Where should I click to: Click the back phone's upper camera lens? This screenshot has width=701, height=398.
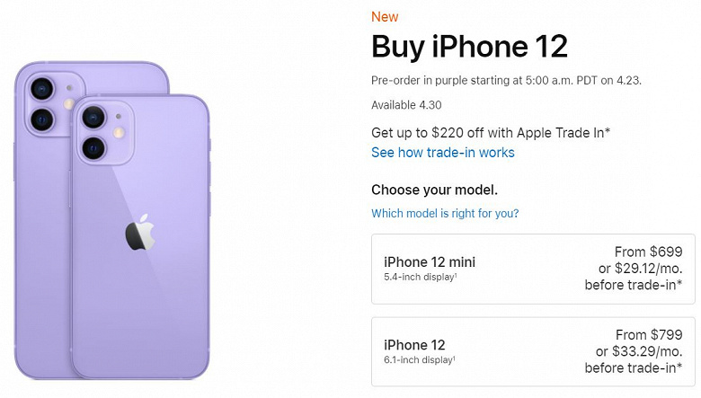[40, 88]
